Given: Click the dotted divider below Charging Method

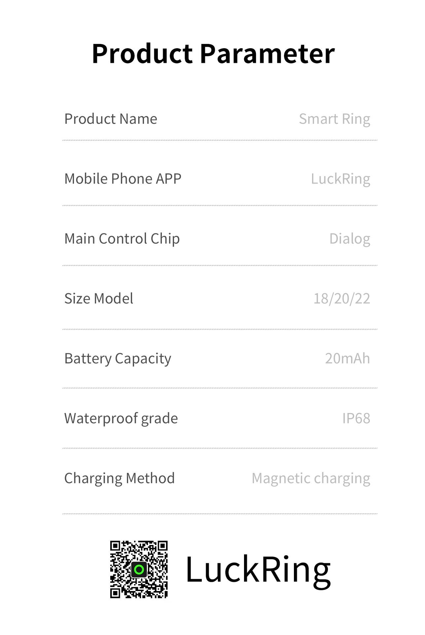Looking at the screenshot, I should click(220, 514).
